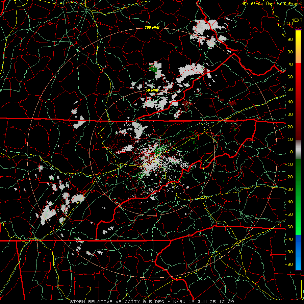Viewport: 304px width, 304px height.
Task: Select the 0 value on velocity scale
Action: [292, 152]
